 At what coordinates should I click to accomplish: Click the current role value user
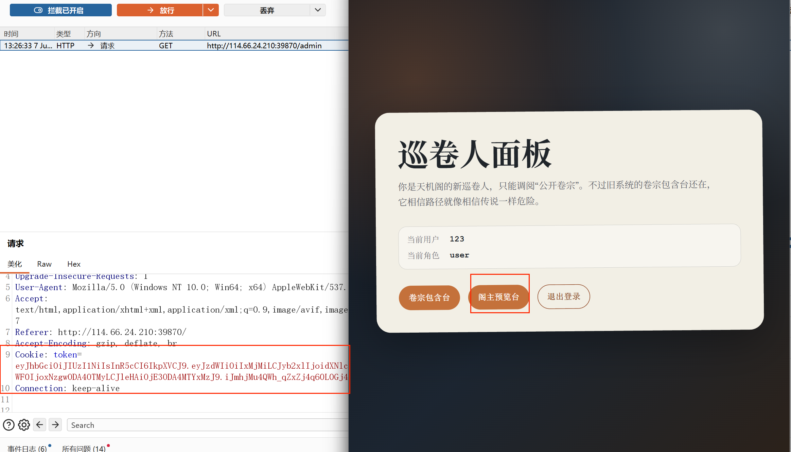tap(459, 255)
